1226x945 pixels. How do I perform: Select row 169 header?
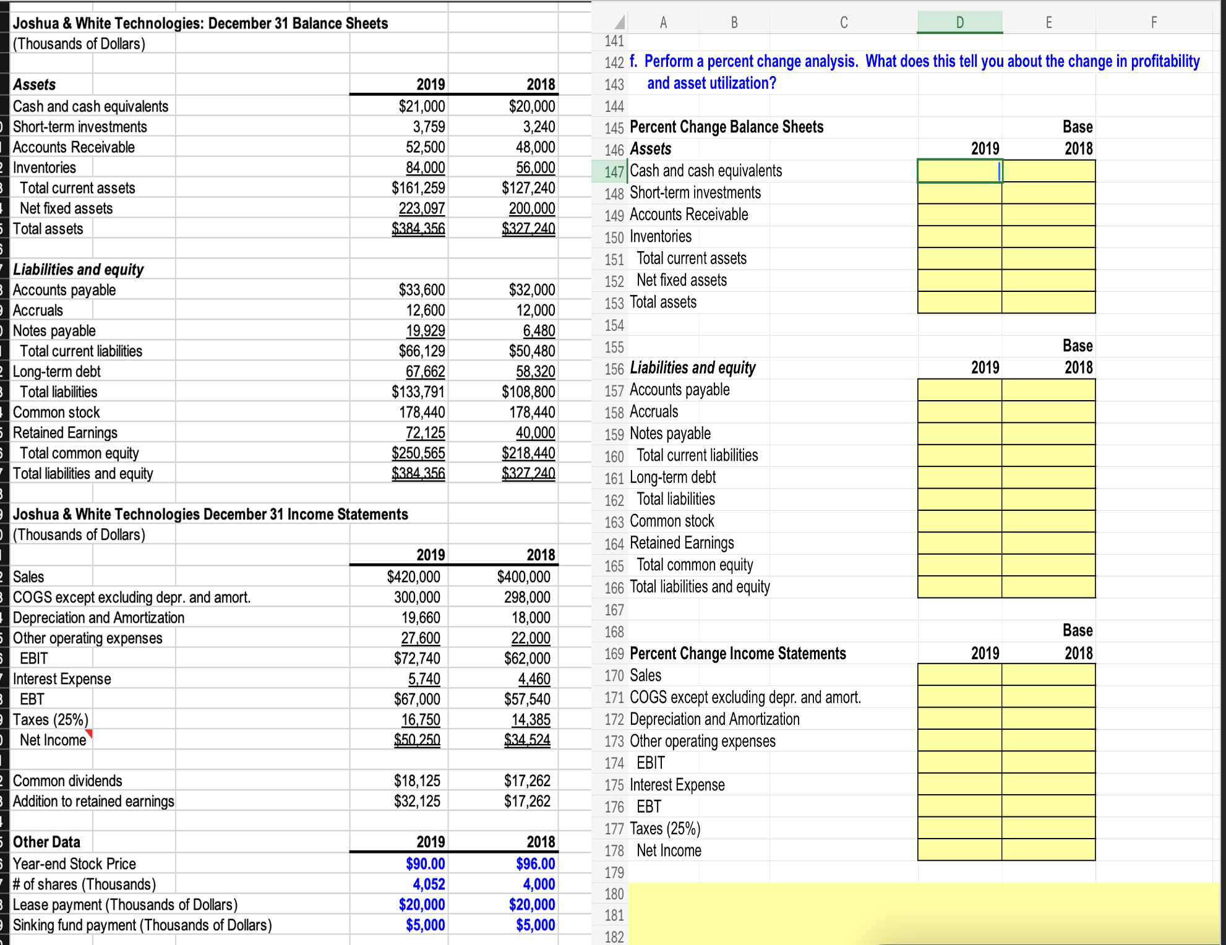614,654
